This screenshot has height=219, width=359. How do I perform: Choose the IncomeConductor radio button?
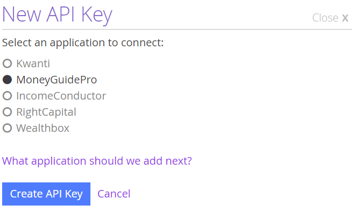click(8, 96)
